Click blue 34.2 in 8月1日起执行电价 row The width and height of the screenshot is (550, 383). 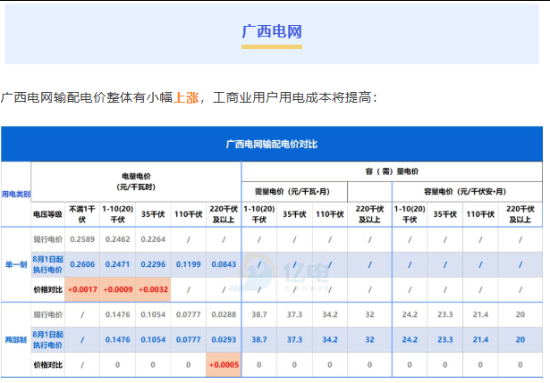coord(330,340)
